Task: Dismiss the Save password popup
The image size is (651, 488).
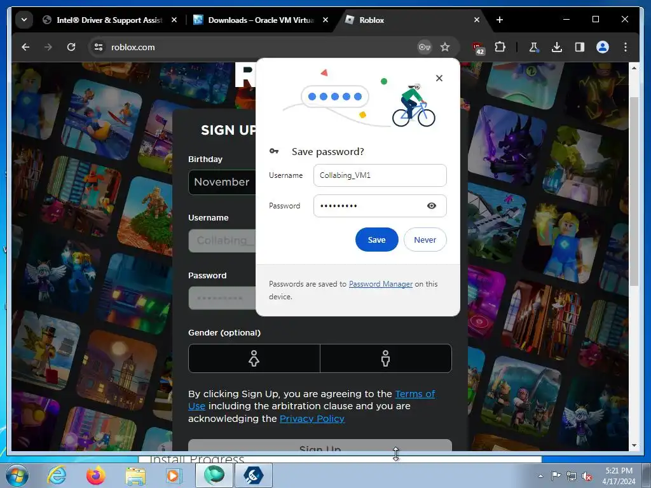Action: [439, 78]
